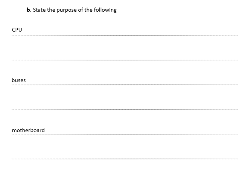Screen dimensions: 239x170
Task: Click the word "State" in the heading
Action: pyautogui.click(x=39, y=10)
